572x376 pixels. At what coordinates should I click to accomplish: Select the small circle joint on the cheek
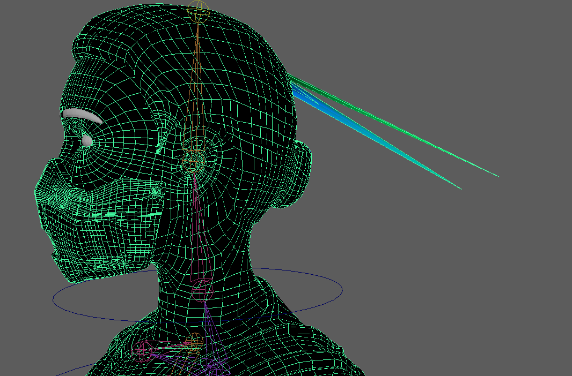pyautogui.click(x=156, y=191)
